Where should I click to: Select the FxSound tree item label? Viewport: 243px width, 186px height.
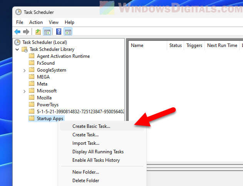46,63
